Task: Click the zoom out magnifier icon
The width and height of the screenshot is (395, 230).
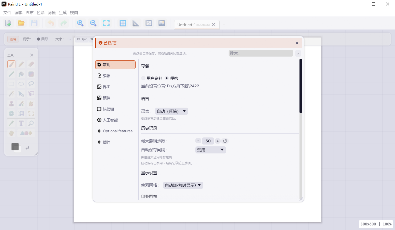Action: (x=93, y=23)
